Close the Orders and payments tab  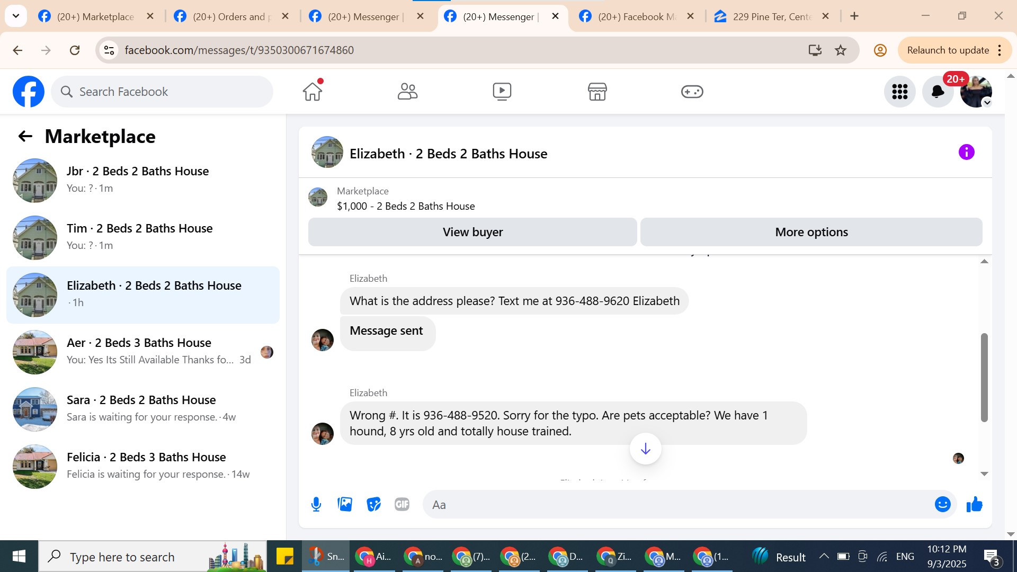(285, 16)
